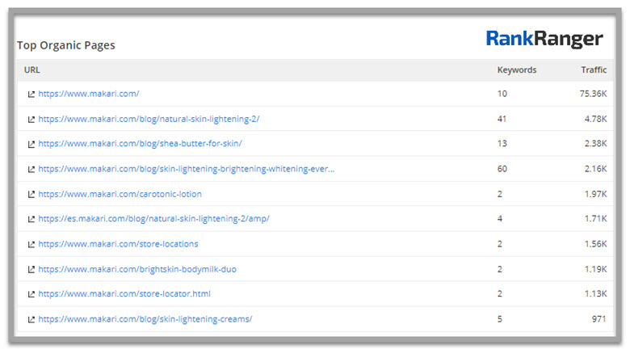Open the skin-lightening-creams blog link
Viewport: 630px width, 358px height.
(145, 319)
